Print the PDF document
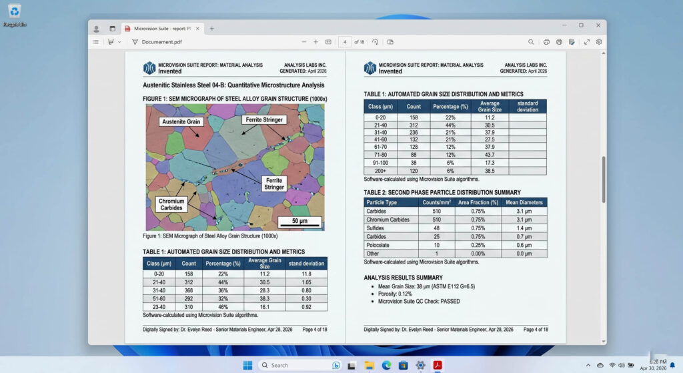The width and height of the screenshot is (683, 373). tap(559, 42)
